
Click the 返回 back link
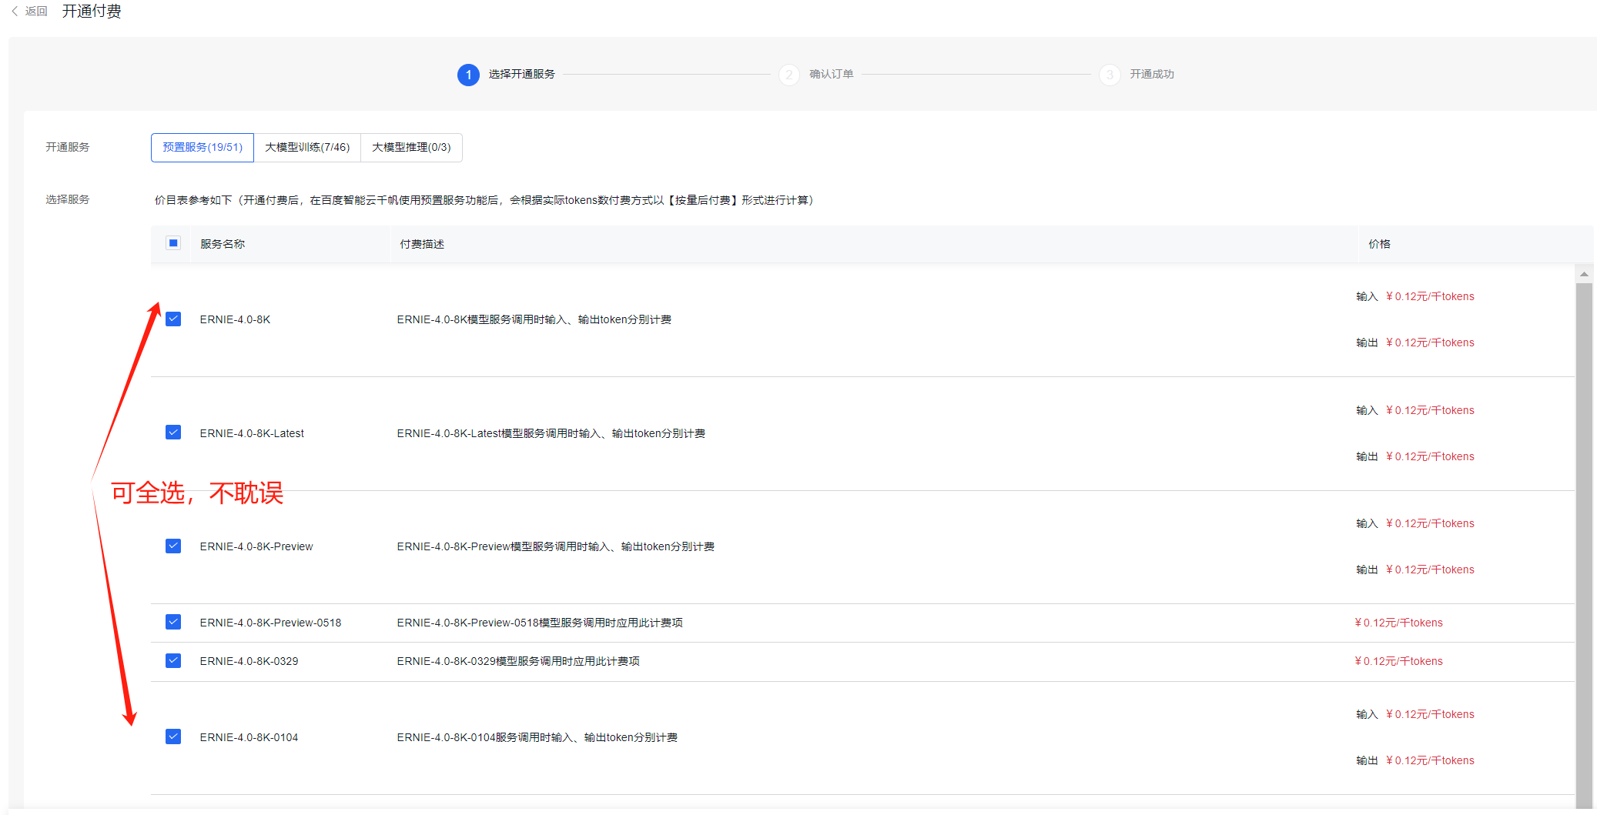tap(36, 11)
